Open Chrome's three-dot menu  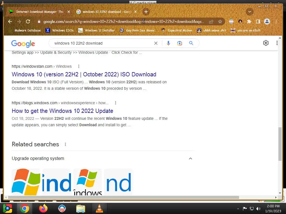tap(276, 21)
